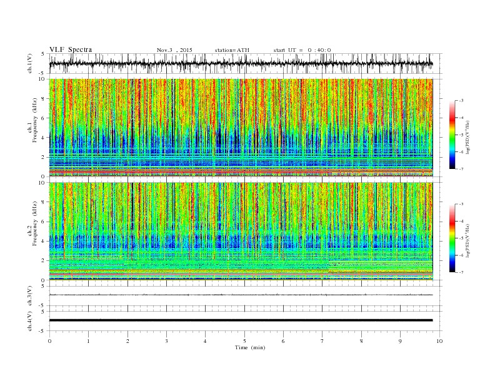Click the "station=ATH" header label
The height and width of the screenshot is (383, 495).
click(232, 50)
